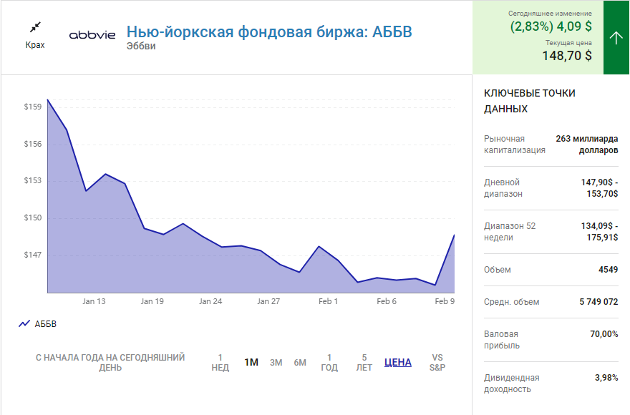
Task: Show the 5 ЛЕТ chart range
Action: click(x=364, y=362)
